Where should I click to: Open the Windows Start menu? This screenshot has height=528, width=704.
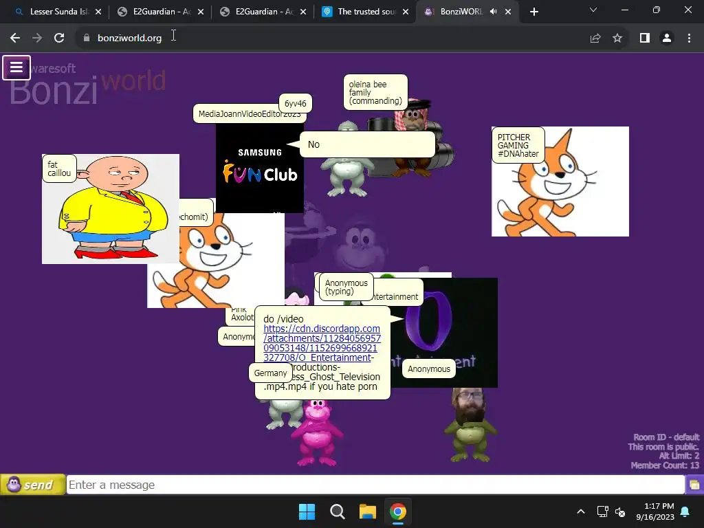(x=307, y=511)
